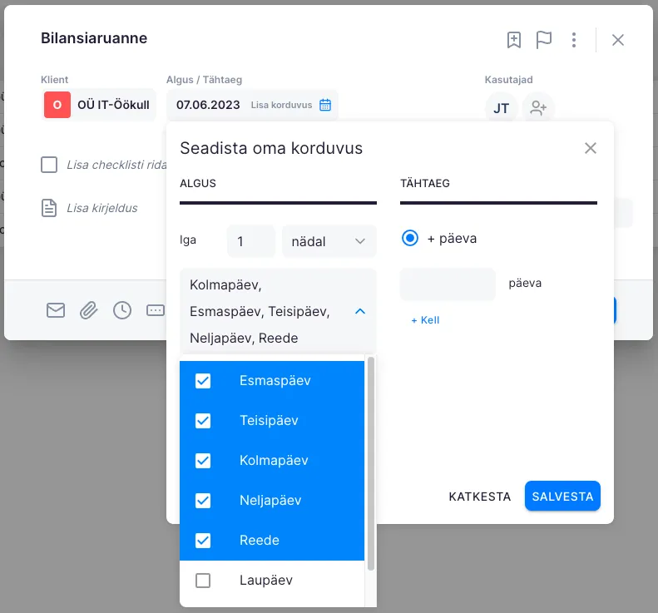Select Kolmapäev in the weekday list

pos(270,461)
